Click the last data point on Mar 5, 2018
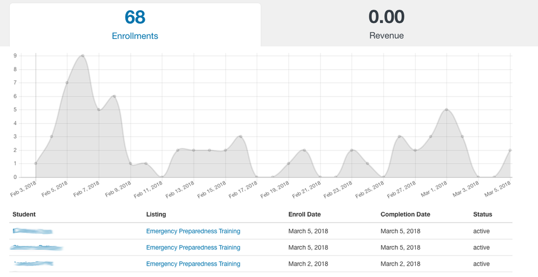 (509, 150)
